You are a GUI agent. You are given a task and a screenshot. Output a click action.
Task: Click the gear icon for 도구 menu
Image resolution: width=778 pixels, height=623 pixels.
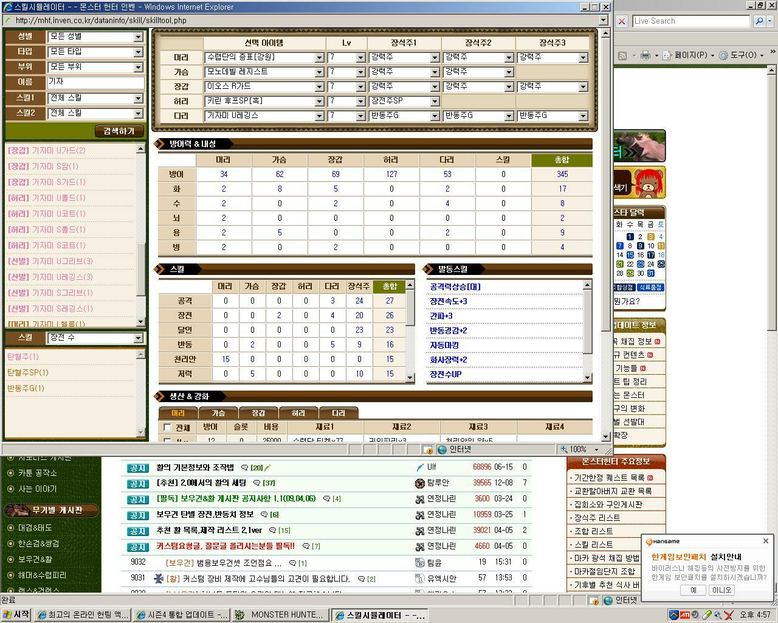click(x=723, y=55)
